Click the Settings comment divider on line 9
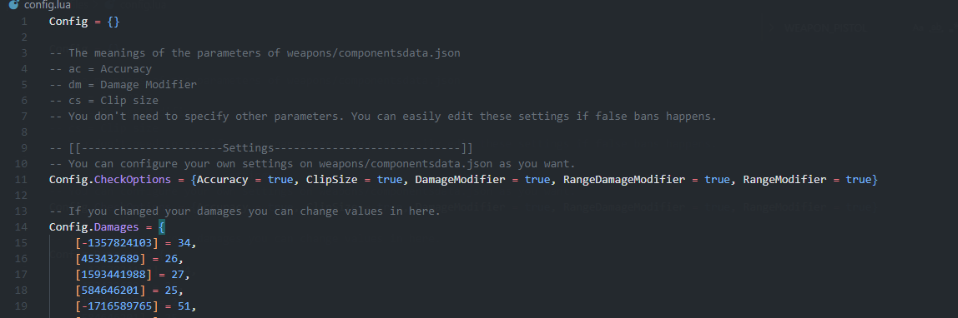This screenshot has width=958, height=318. click(261, 148)
